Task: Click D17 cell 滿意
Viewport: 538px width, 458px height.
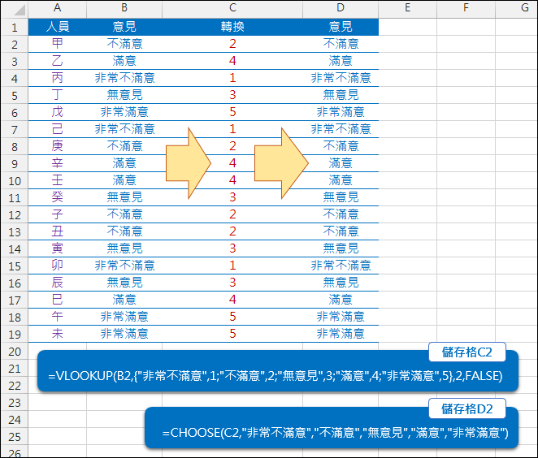Action: tap(341, 300)
